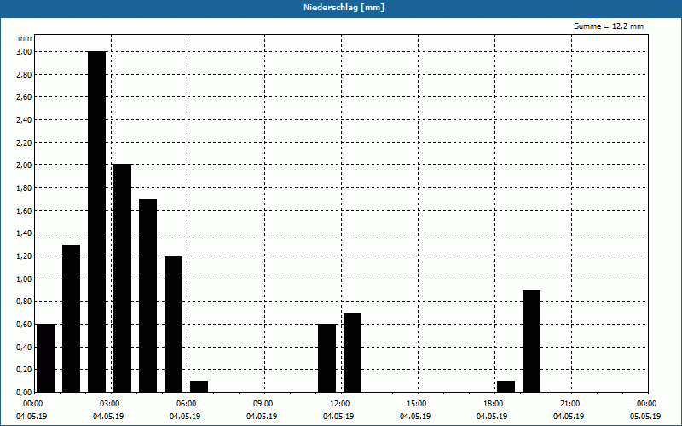Select the 0,90 mm bar after 18:00
This screenshot has width=682, height=426.
pos(531,341)
